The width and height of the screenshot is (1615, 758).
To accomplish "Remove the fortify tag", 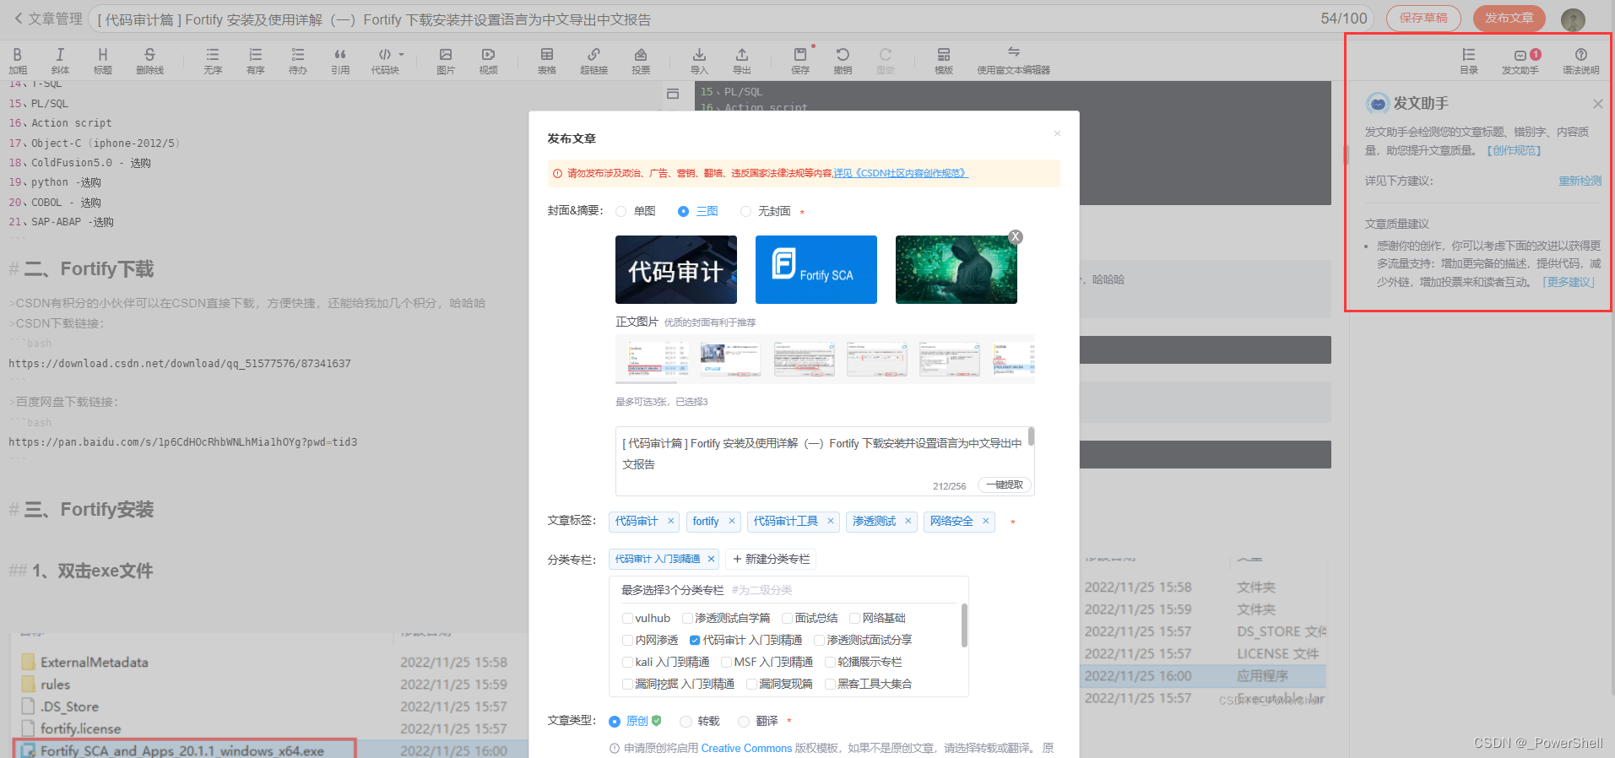I will (732, 521).
